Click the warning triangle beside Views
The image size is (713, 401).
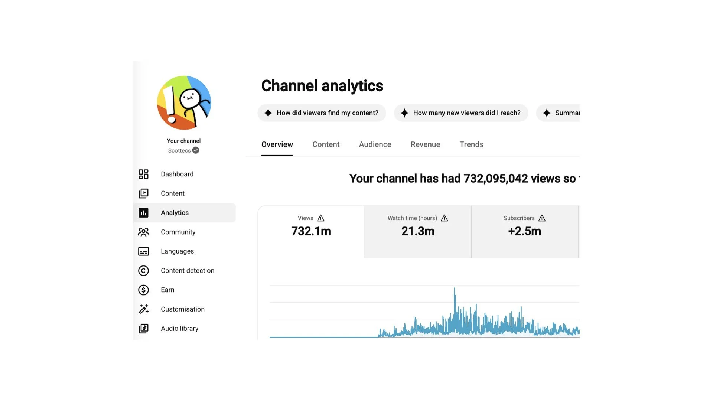pyautogui.click(x=321, y=218)
